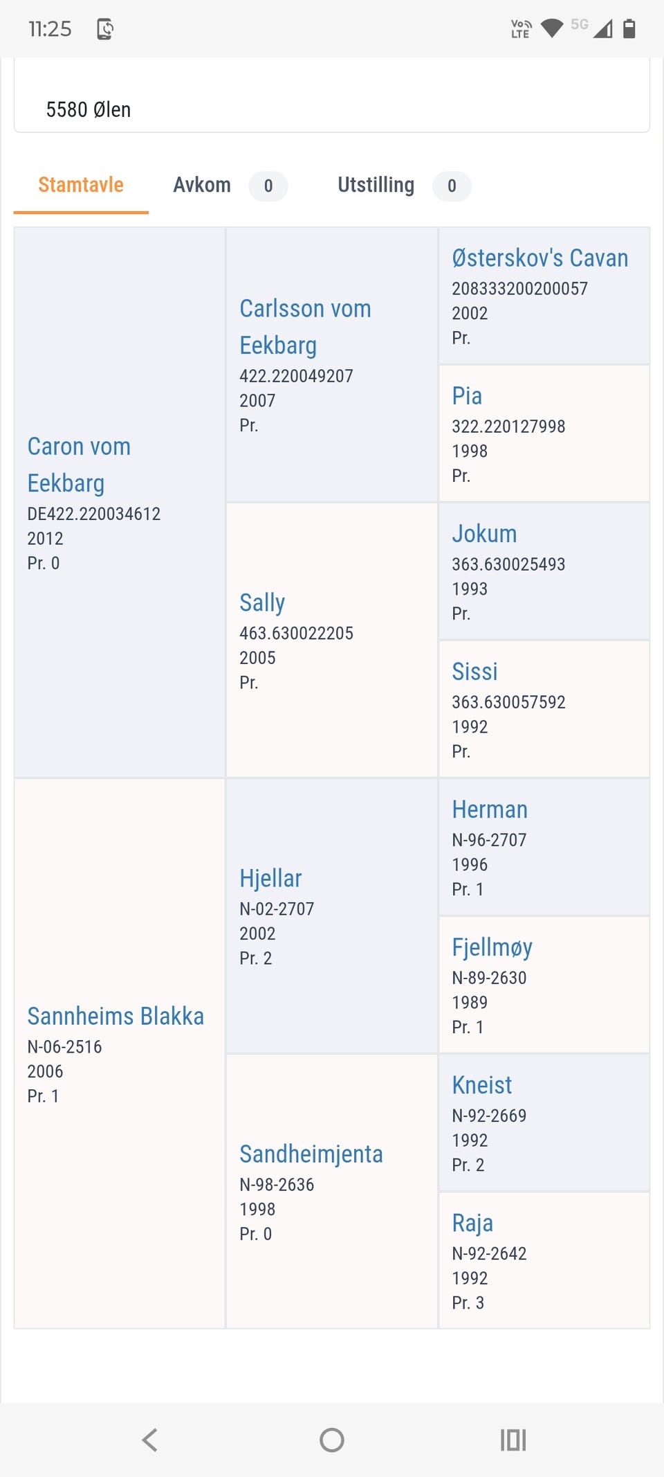This screenshot has width=664, height=1477.
Task: Open Carlsson vom Eekbarg link
Action: 305,327
